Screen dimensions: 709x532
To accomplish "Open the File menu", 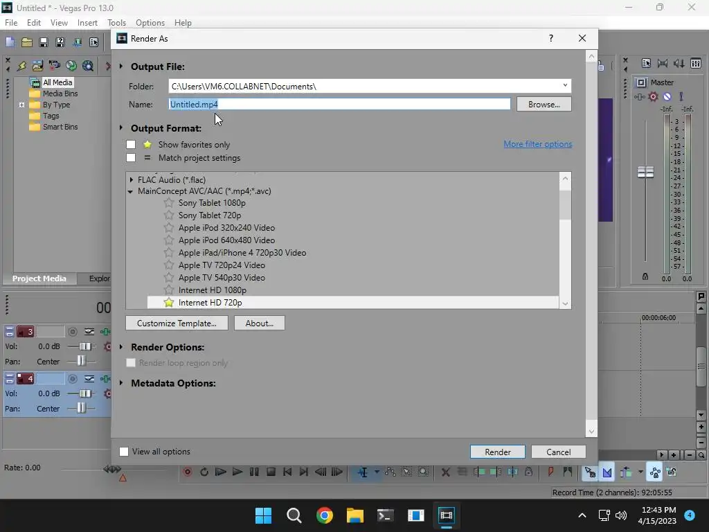I will click(11, 23).
